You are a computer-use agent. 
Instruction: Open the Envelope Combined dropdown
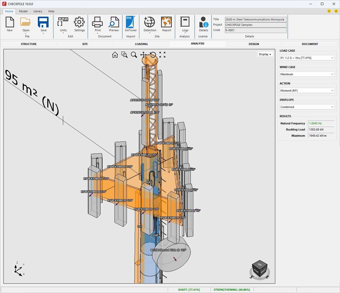pos(307,107)
